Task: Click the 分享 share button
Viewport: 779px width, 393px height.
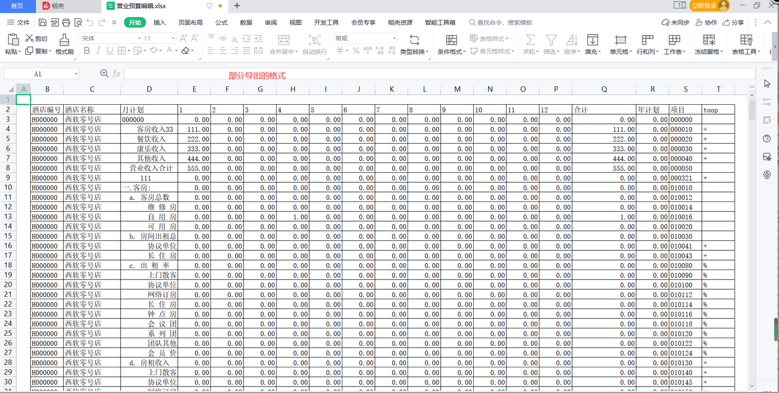Action: 733,22
